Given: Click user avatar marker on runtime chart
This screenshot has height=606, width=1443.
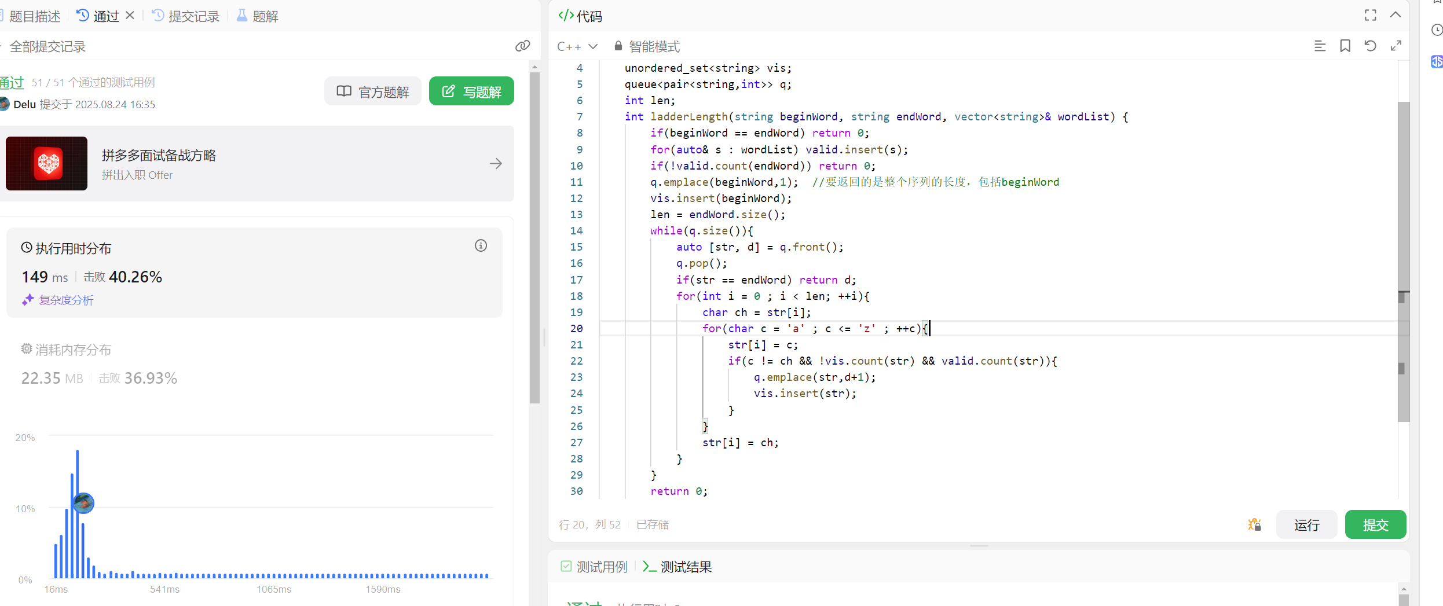Looking at the screenshot, I should coord(84,503).
